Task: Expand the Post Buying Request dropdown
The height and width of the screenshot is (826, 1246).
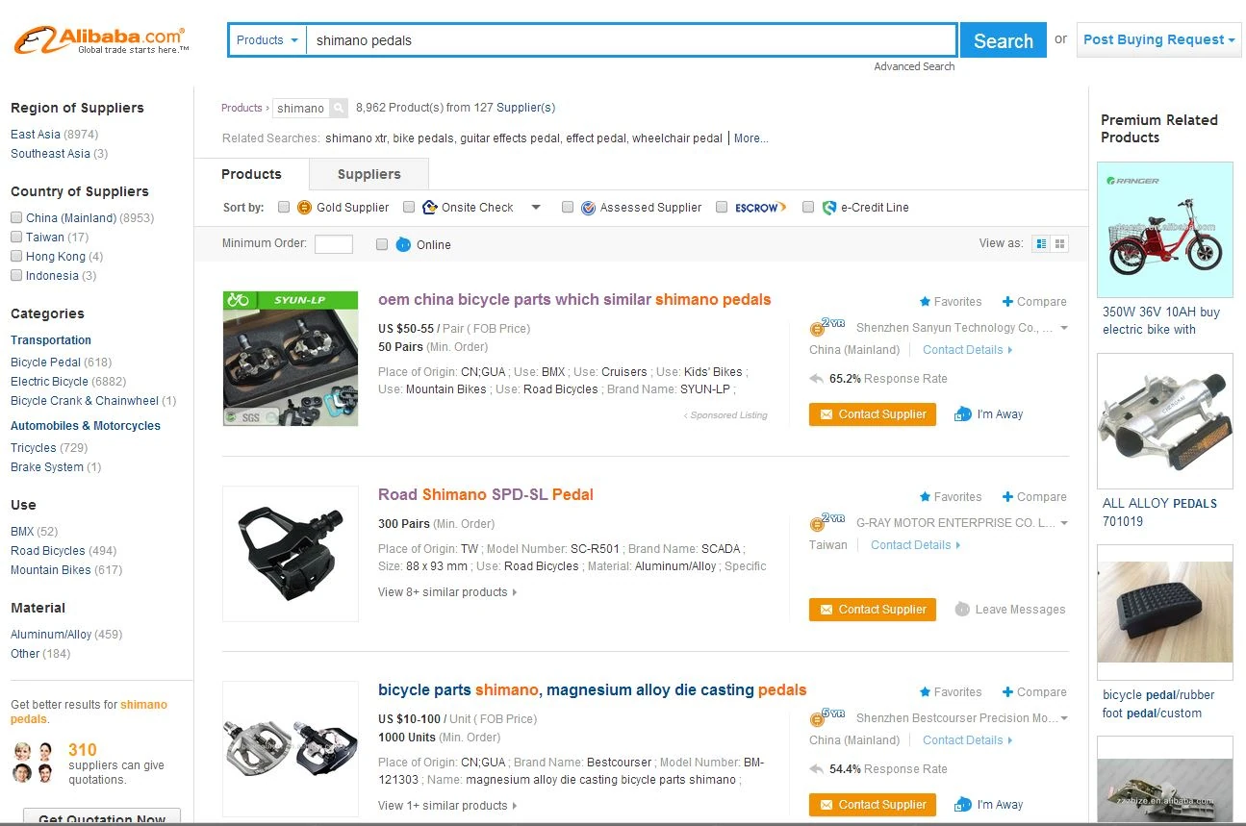Action: (x=1159, y=39)
